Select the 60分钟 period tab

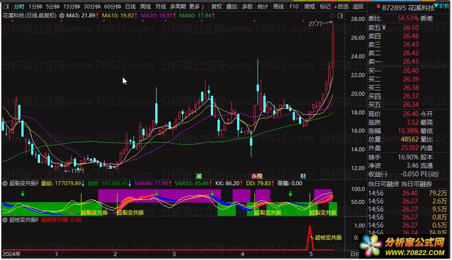pos(113,6)
